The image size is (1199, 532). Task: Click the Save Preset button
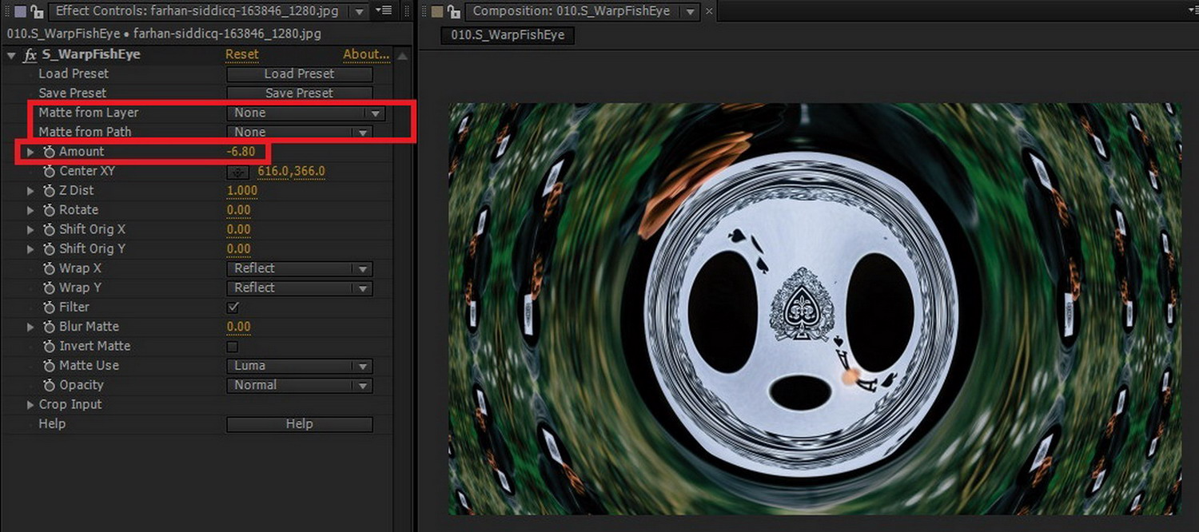pos(300,93)
